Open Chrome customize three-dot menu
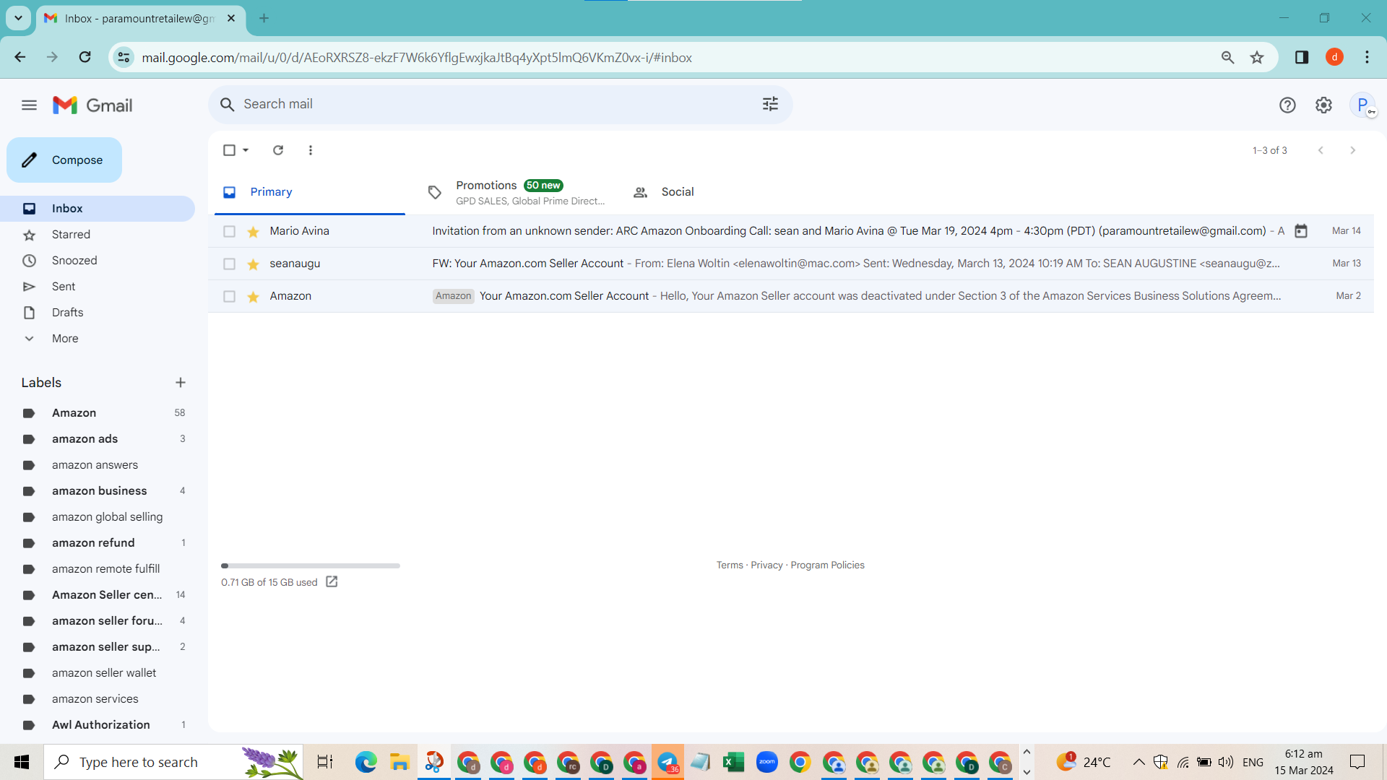Screen dimensions: 1387x780 (1367, 57)
